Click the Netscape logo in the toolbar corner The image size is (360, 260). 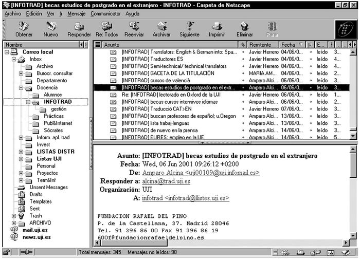coord(346,30)
